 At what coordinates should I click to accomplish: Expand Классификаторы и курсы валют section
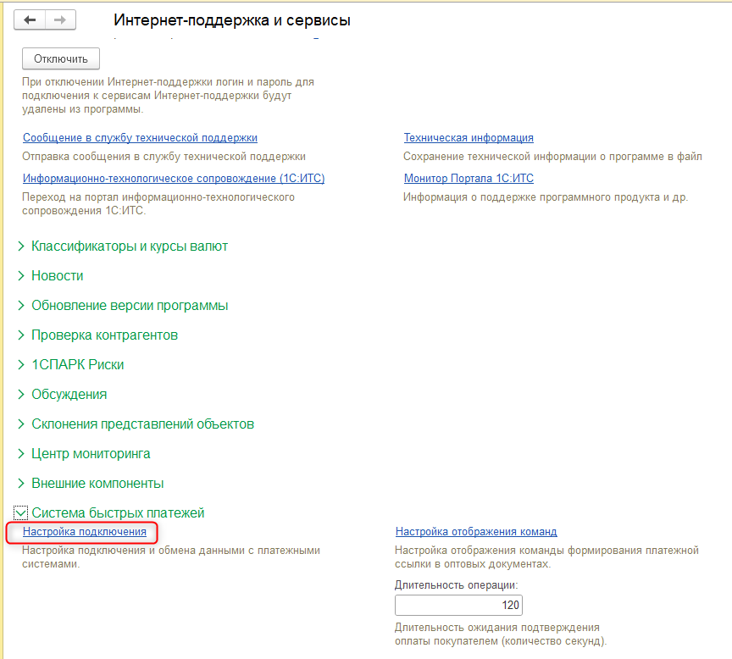123,246
